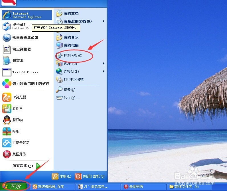Expand 所有程序 green arrow
The image size is (227, 191).
38,166
